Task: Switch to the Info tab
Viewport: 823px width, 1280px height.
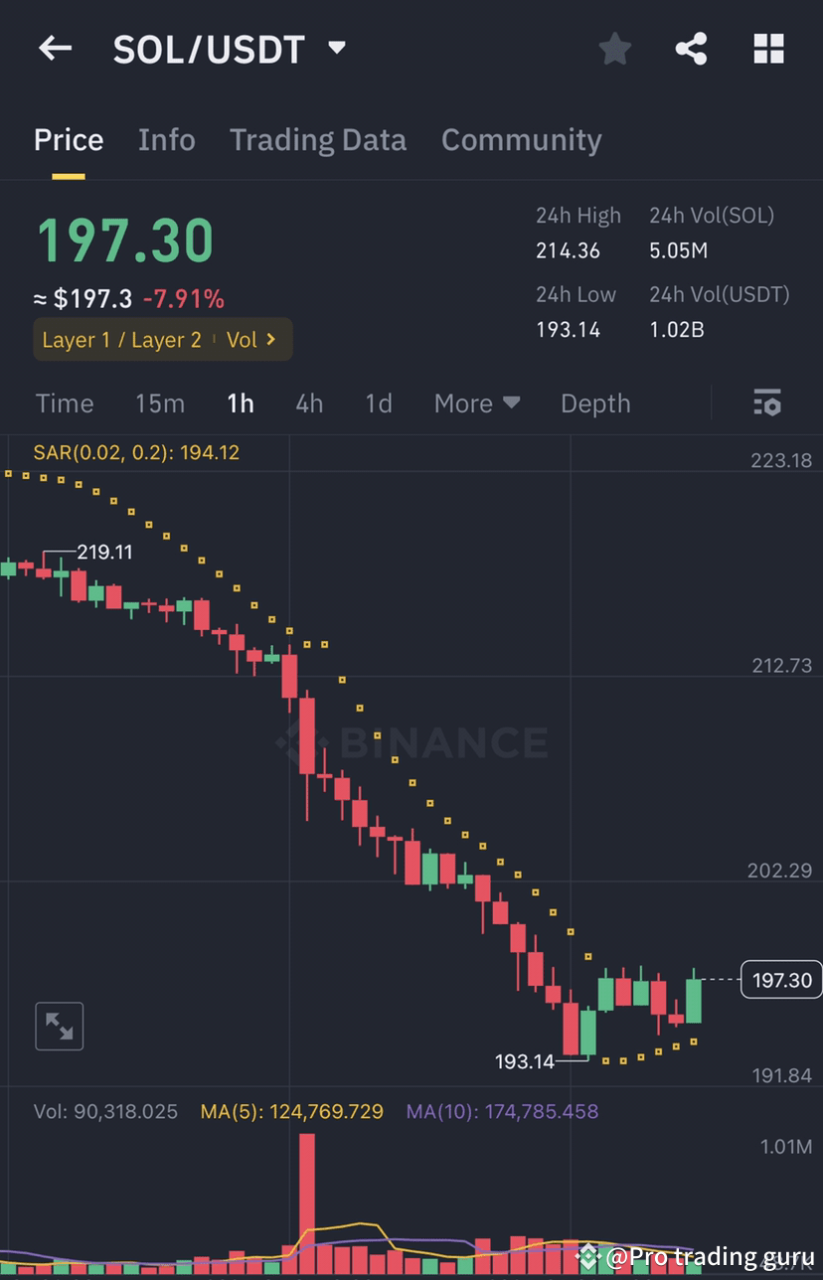Action: 166,139
